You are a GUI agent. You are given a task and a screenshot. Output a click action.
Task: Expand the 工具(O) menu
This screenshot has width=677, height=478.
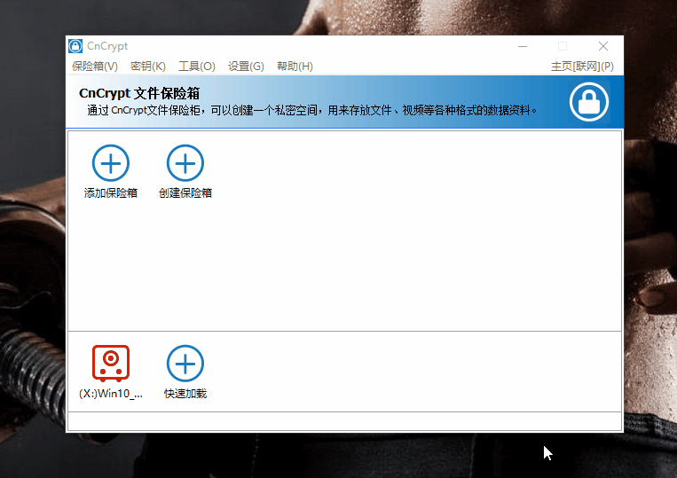[197, 67]
